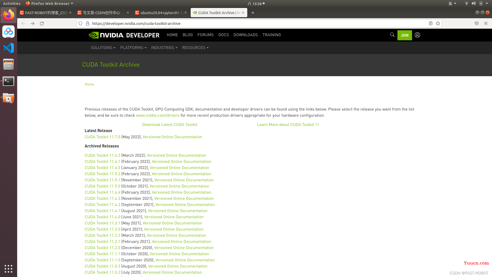Viewport: 492px width, 277px height.
Task: Open a new browser tab
Action: (253, 13)
